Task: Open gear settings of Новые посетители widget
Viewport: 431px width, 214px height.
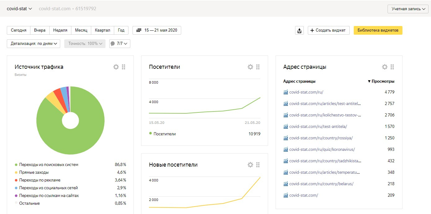Action: (x=250, y=165)
